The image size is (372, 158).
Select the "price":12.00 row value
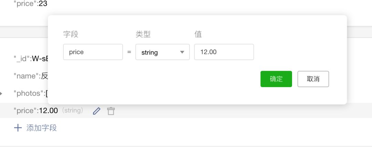click(x=49, y=110)
